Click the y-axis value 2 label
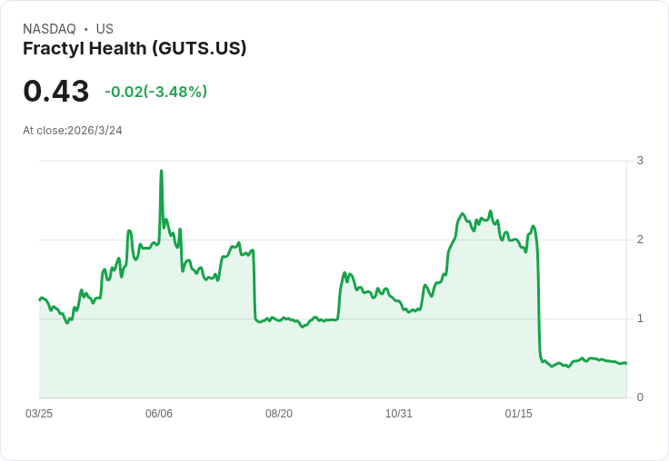 pos(640,240)
